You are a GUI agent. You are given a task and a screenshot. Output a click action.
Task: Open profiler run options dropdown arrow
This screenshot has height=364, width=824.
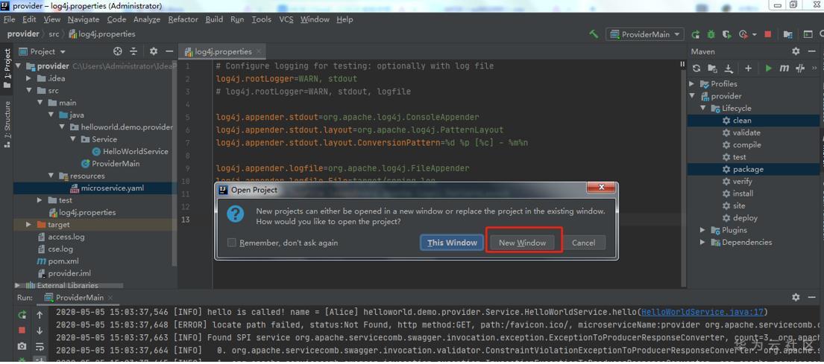point(755,35)
